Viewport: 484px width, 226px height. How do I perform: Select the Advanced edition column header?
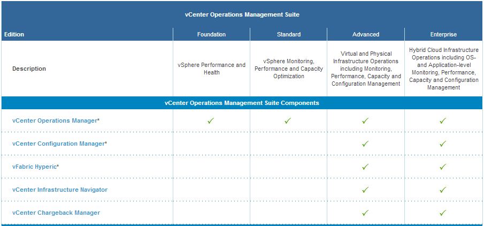[366, 34]
